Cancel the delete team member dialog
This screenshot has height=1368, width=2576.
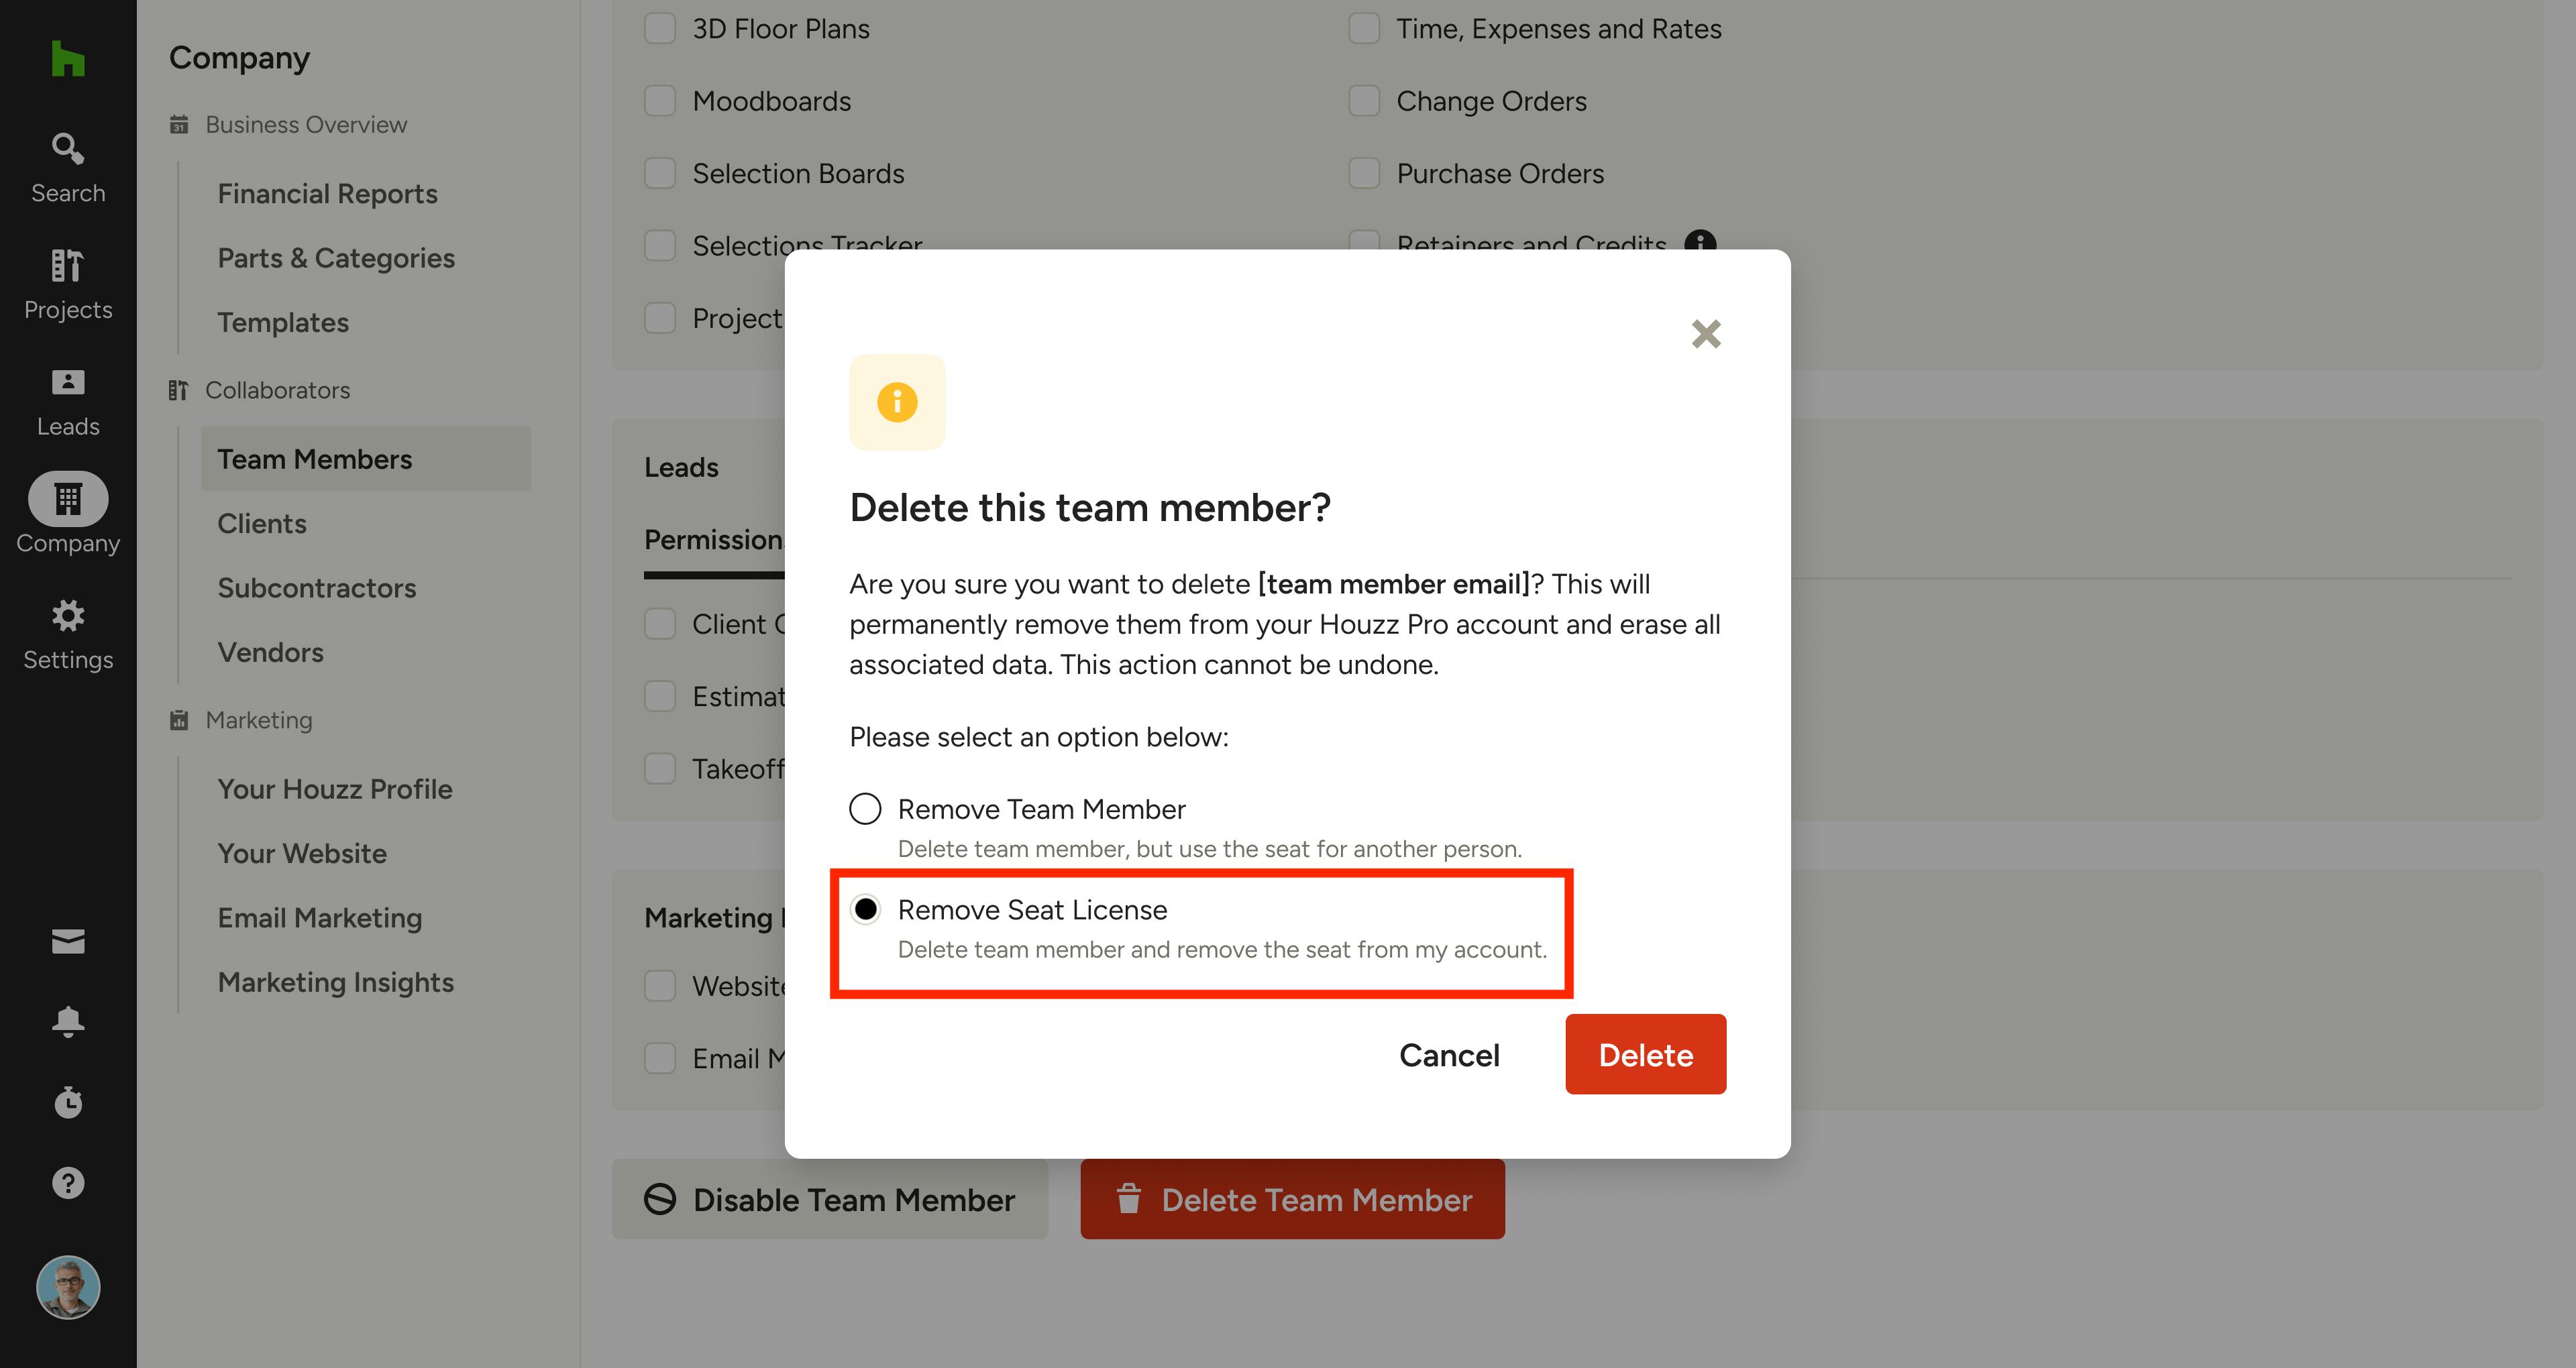1449,1054
